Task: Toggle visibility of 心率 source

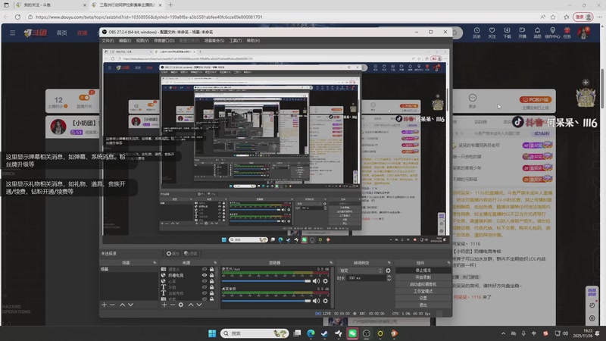Action: 205,281
